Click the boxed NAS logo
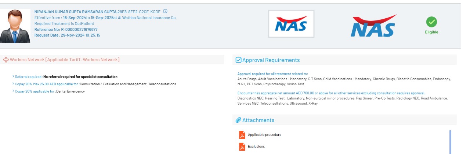470x154 pixels. click(x=291, y=24)
